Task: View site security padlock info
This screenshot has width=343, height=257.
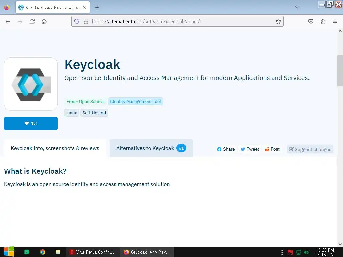Action: click(86, 21)
